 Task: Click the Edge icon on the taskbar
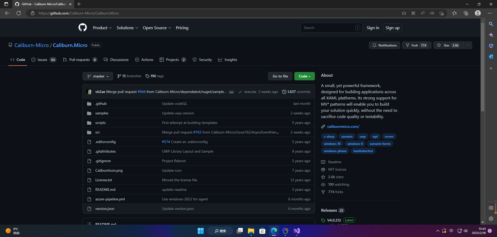(274, 231)
